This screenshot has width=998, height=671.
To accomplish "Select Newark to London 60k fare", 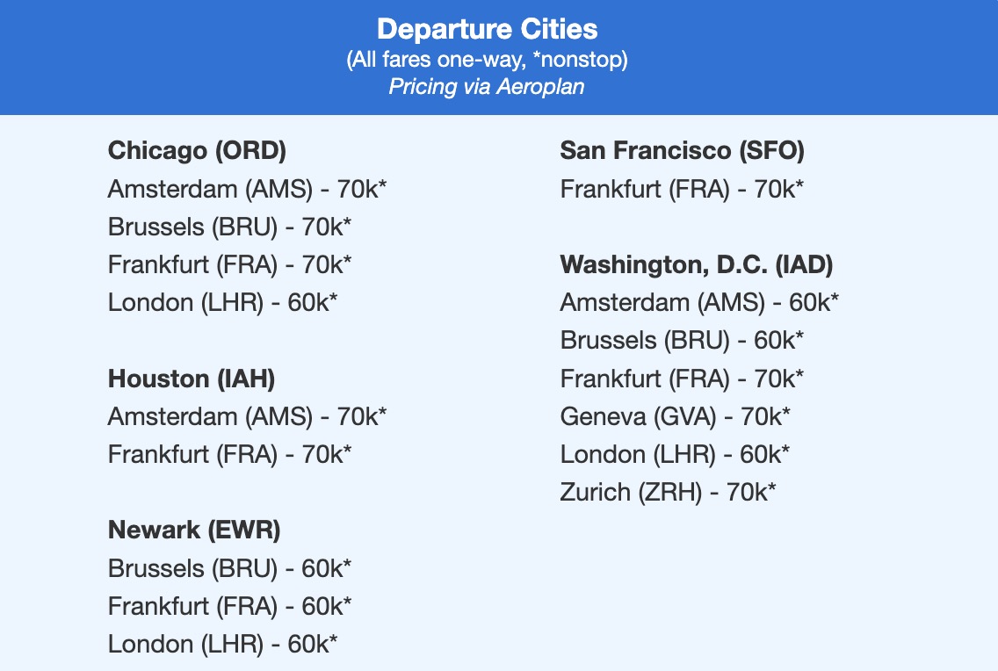I will coord(222,644).
